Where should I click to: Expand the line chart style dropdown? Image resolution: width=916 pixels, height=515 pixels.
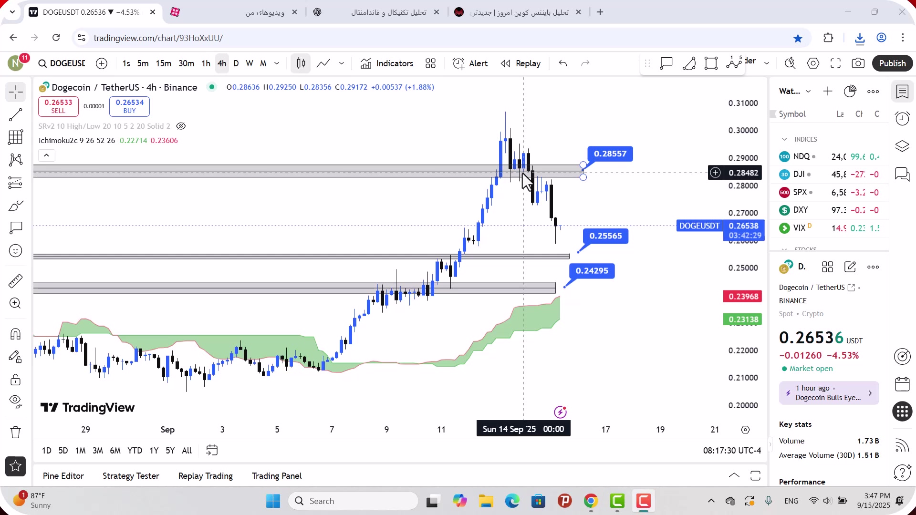342,63
